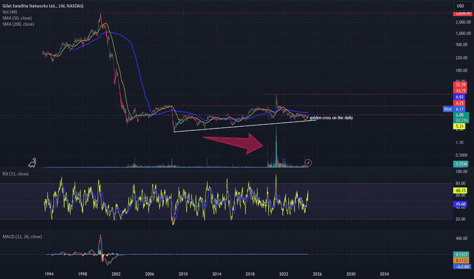This screenshot has height=279, width=474.
Task: Click the 'golden cross on the daily' note
Action: point(331,118)
